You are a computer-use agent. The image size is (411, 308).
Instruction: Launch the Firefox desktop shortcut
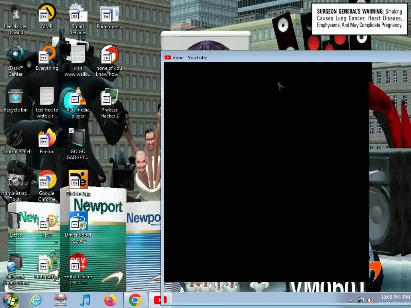point(47,142)
